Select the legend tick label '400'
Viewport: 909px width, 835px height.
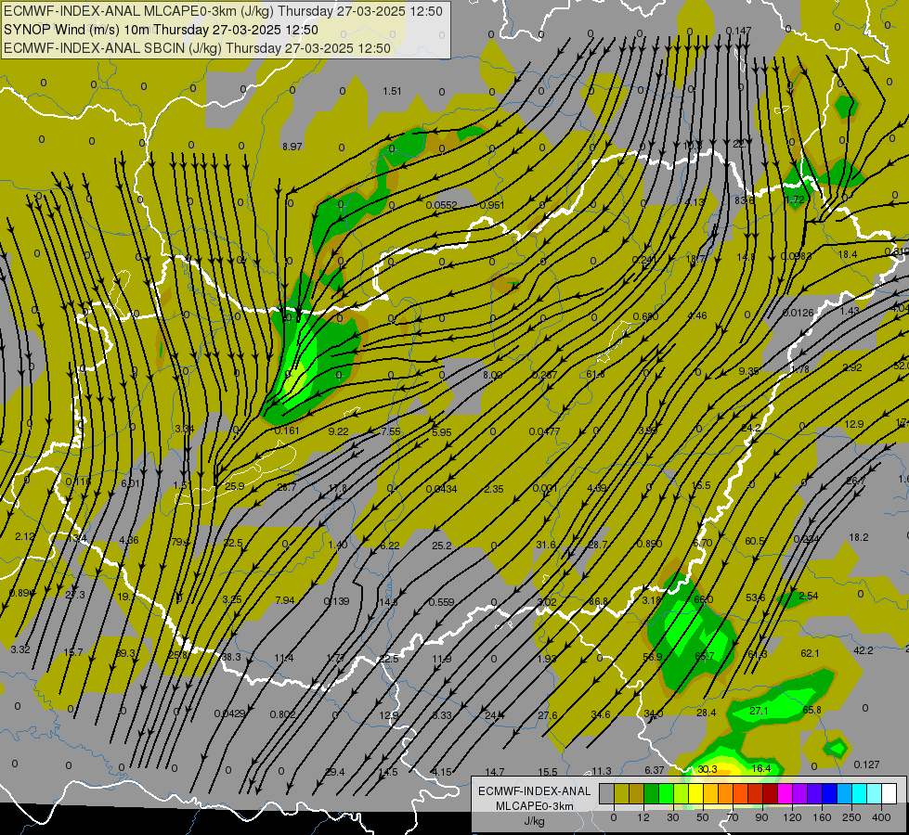point(881,817)
